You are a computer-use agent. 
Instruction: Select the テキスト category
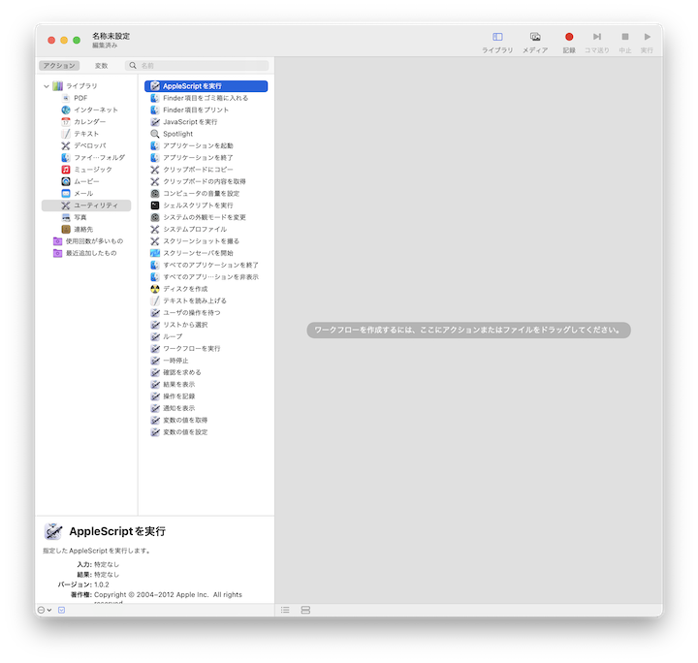[x=86, y=134]
